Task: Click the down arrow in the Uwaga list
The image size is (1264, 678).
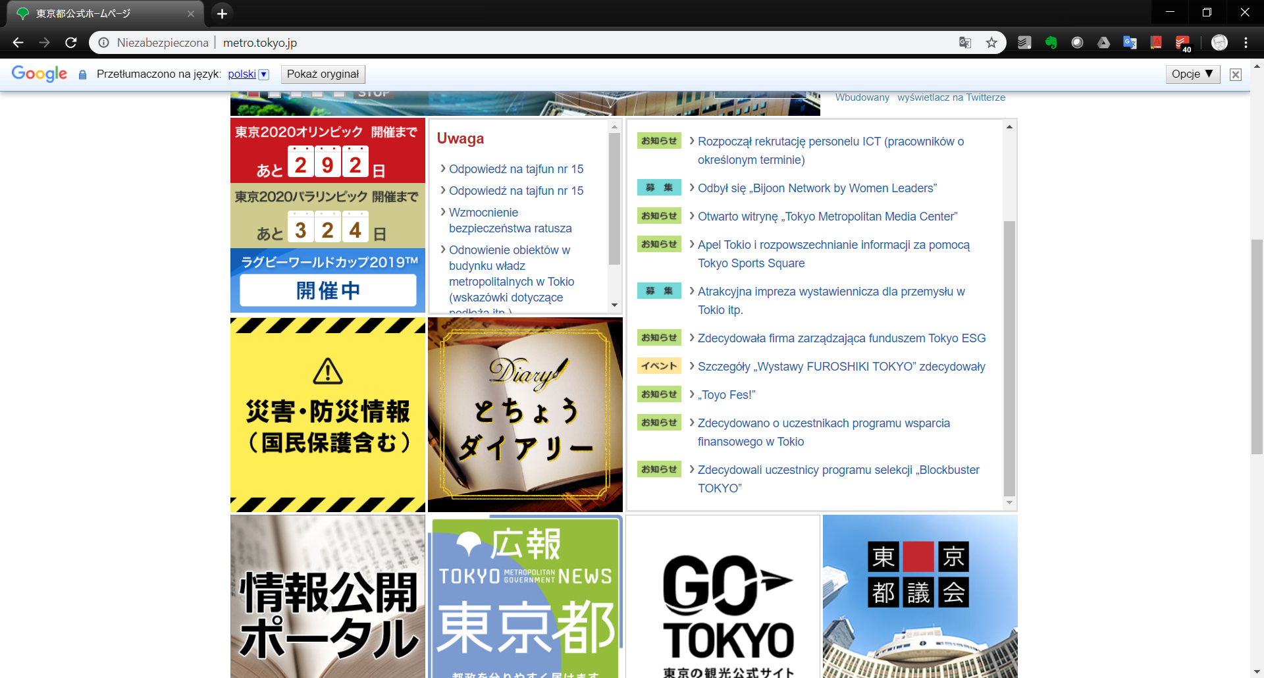Action: click(614, 305)
